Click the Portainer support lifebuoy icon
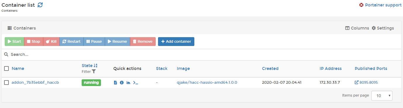The image size is (403, 108). [361, 5]
